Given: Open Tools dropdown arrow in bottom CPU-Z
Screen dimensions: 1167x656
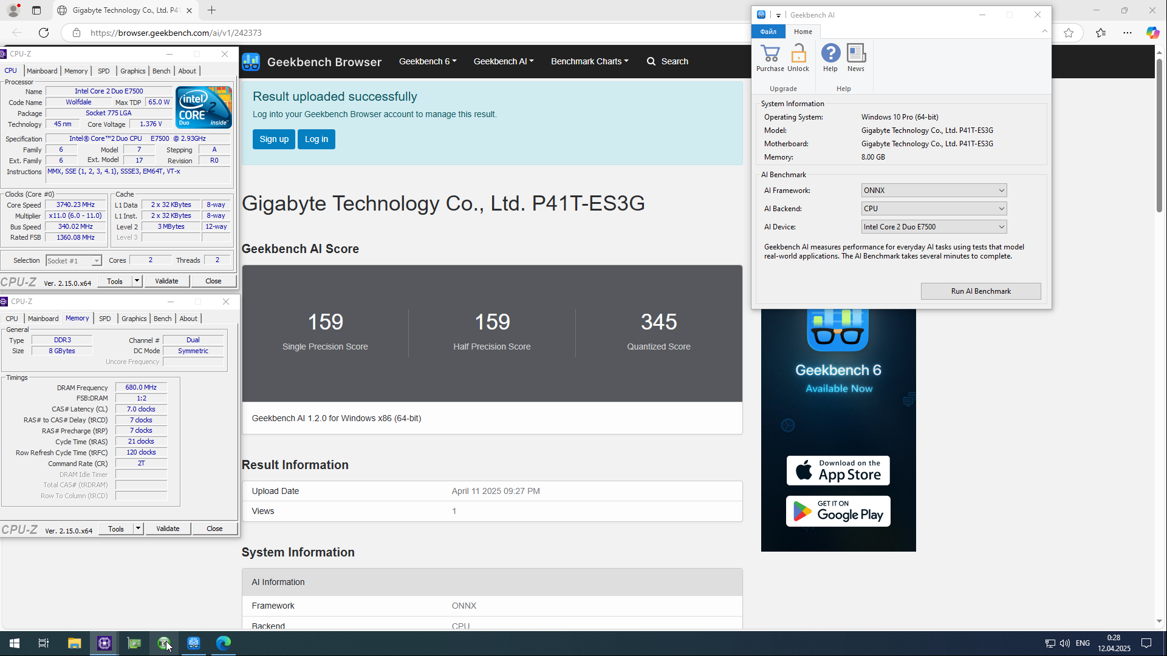Looking at the screenshot, I should click(138, 529).
